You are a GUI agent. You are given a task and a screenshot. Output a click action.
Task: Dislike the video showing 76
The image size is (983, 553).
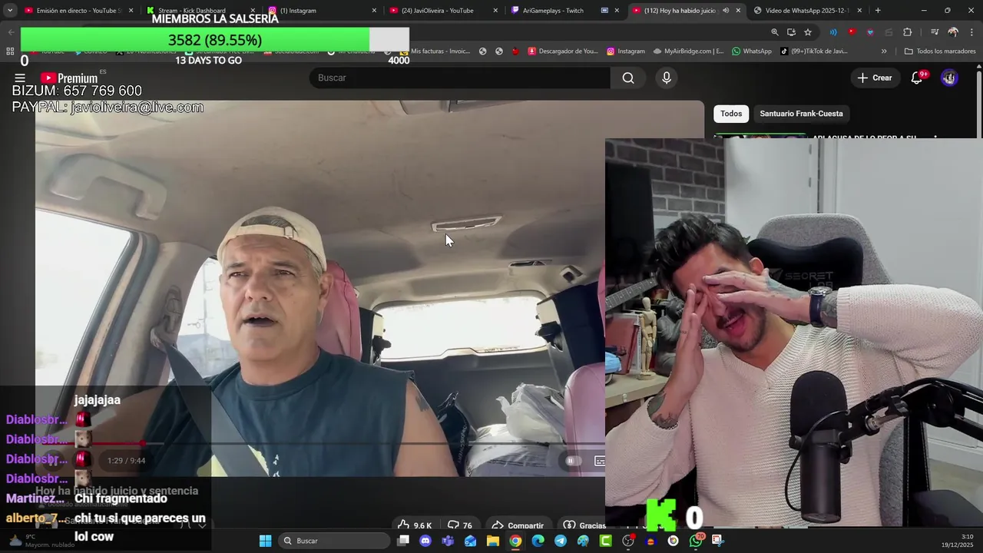point(460,525)
